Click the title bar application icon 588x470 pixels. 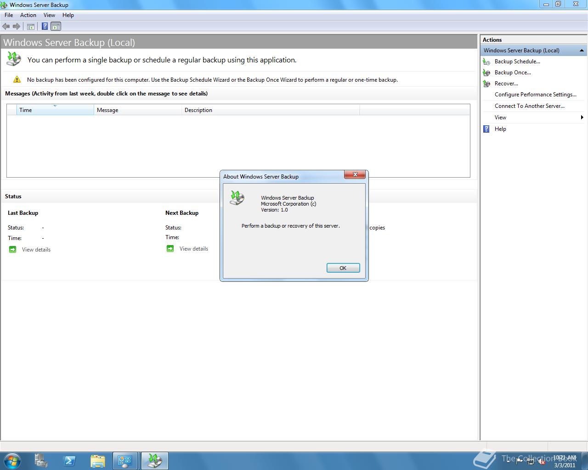pos(4,5)
